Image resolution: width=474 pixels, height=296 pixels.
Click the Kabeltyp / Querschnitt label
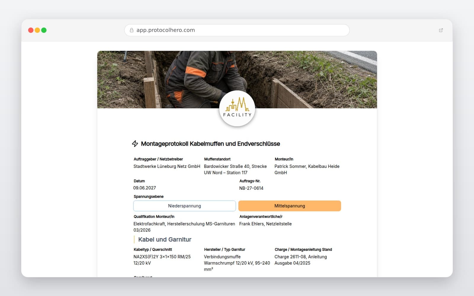coord(153,250)
